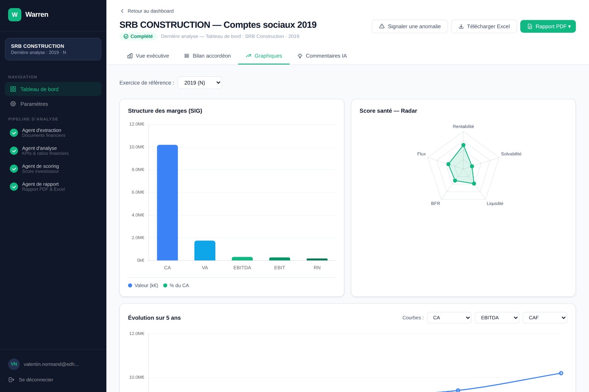Click the BFR point on radar chart
Viewport: 589px width, 392px height.
click(x=455, y=181)
